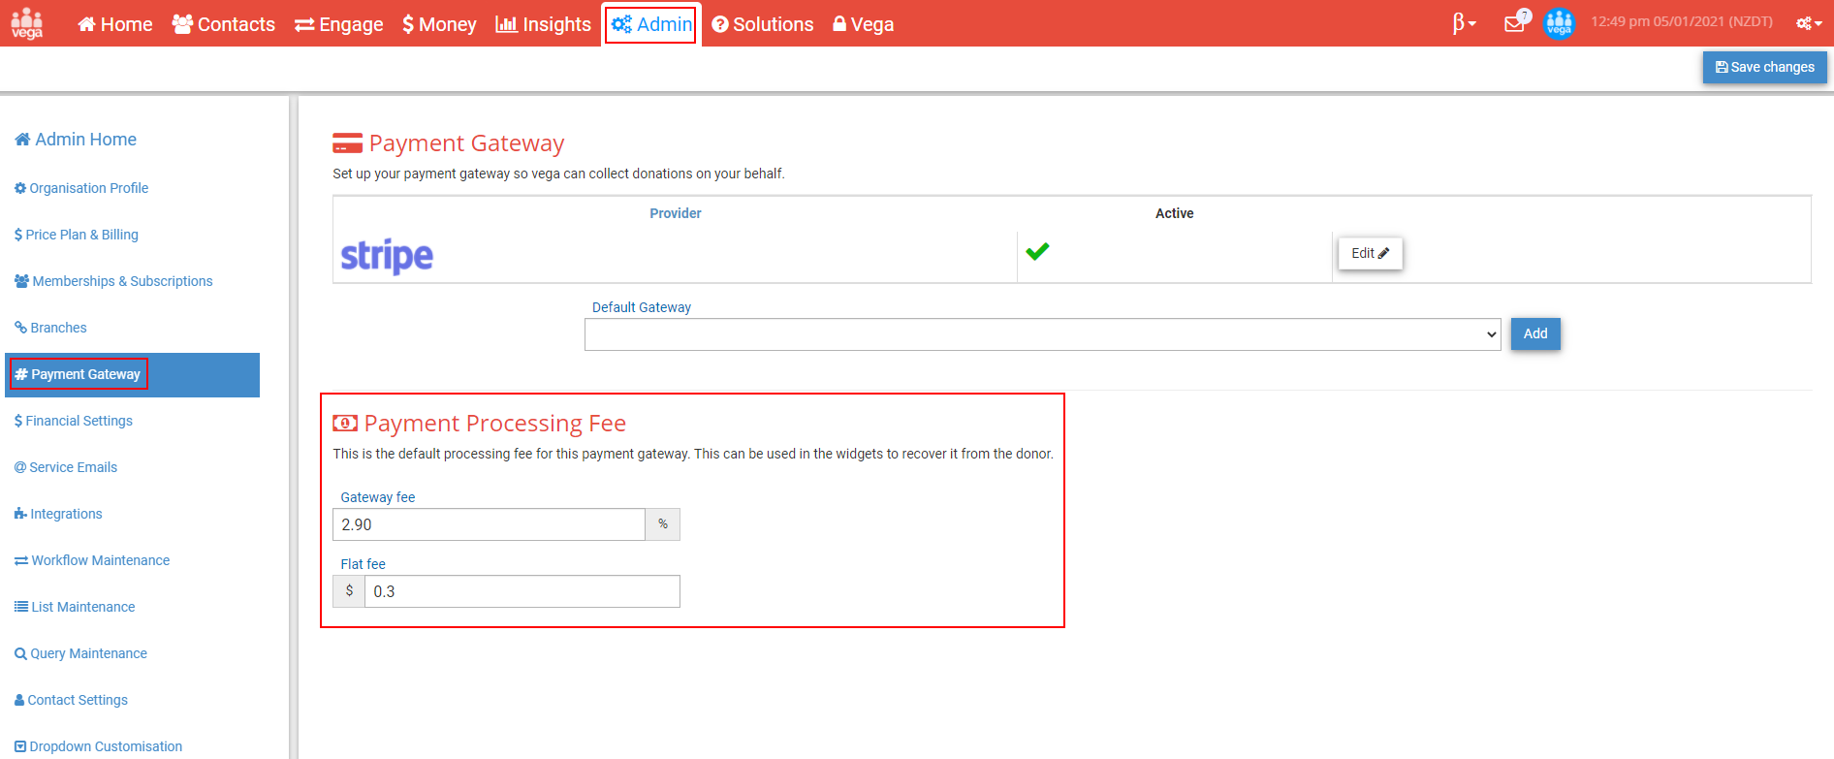Click the Stripe provider logo

point(387,256)
